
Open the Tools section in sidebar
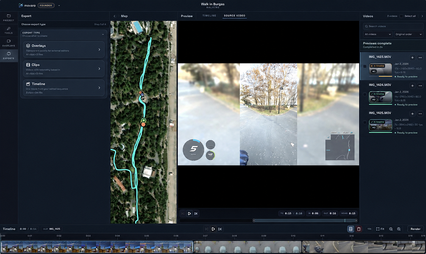[9, 30]
